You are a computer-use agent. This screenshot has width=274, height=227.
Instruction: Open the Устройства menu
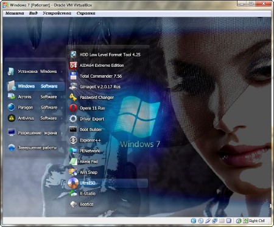tap(57, 13)
